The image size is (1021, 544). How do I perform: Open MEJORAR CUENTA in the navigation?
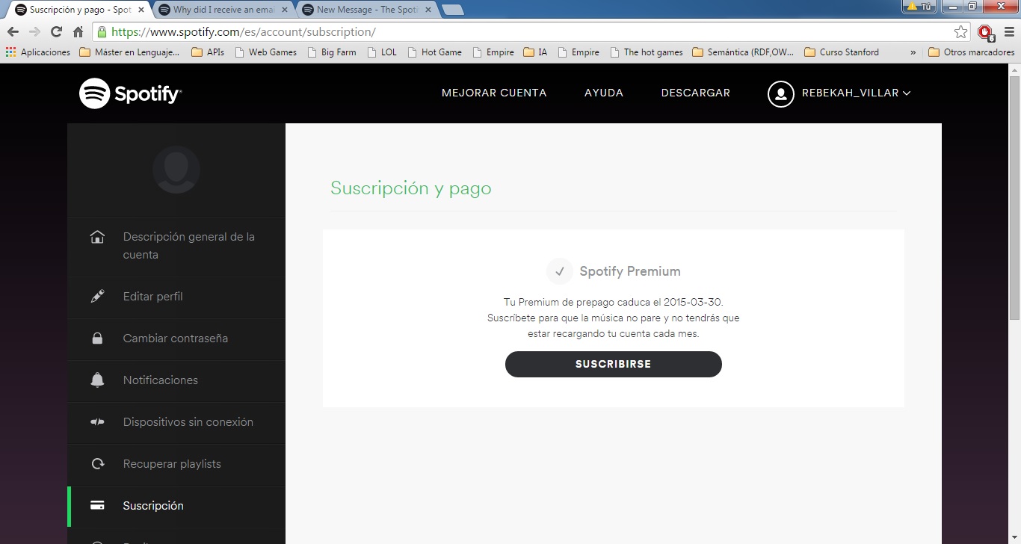(x=494, y=93)
